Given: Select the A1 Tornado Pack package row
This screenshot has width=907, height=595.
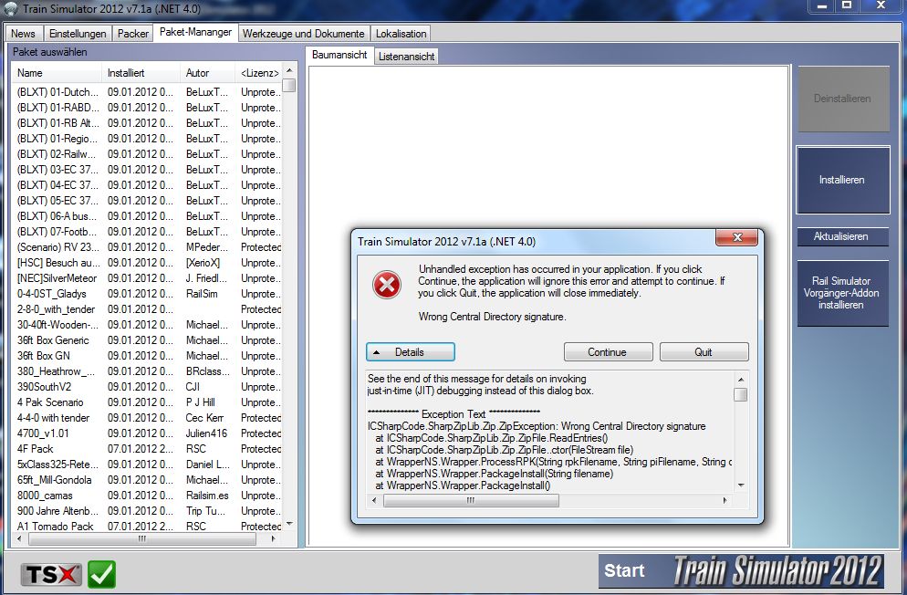Looking at the screenshot, I should click(147, 527).
